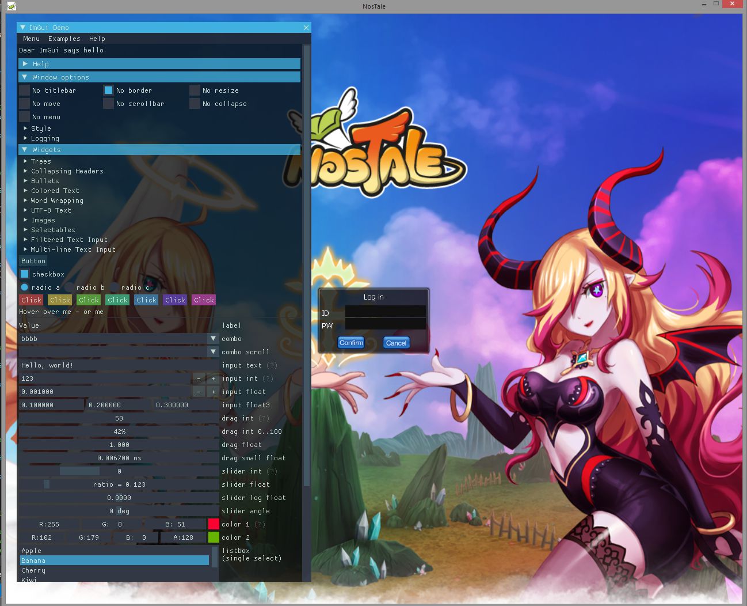Expand the UTF-8 Text node
This screenshot has width=747, height=606.
[47, 210]
